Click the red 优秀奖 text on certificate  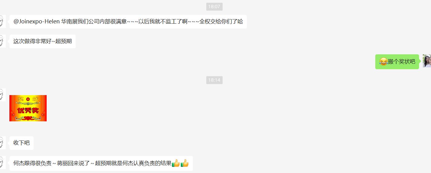[x=28, y=110]
